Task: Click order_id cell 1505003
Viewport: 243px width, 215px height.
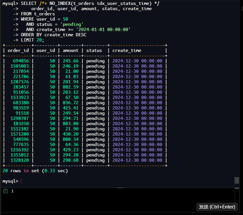Action: [x=20, y=66]
